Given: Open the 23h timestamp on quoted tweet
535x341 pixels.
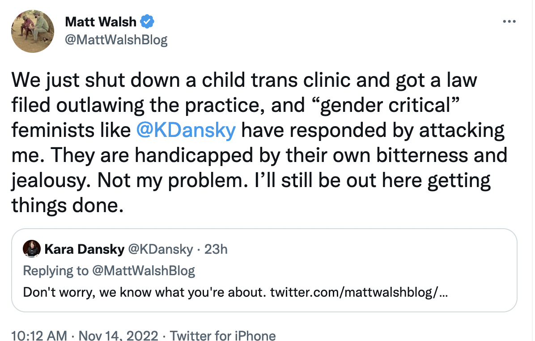Looking at the screenshot, I should [216, 249].
